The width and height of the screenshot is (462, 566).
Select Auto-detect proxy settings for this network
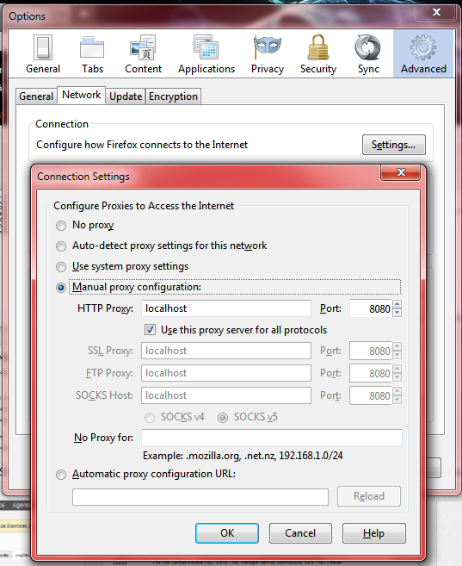(61, 246)
